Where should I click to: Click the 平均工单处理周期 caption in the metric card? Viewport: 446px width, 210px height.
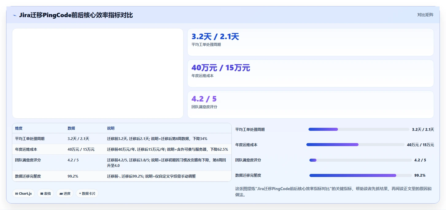click(x=206, y=45)
